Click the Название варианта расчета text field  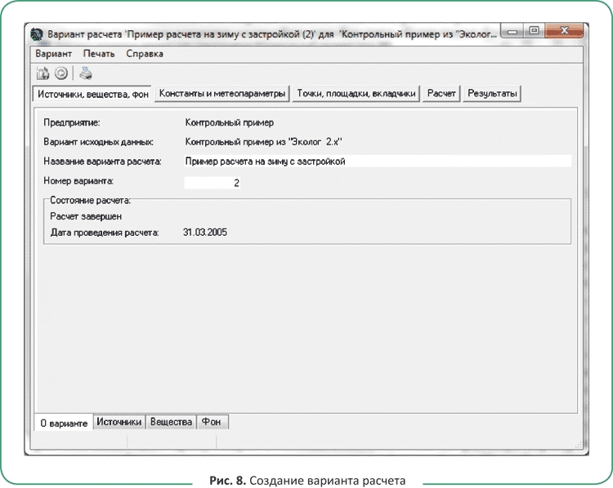click(376, 162)
